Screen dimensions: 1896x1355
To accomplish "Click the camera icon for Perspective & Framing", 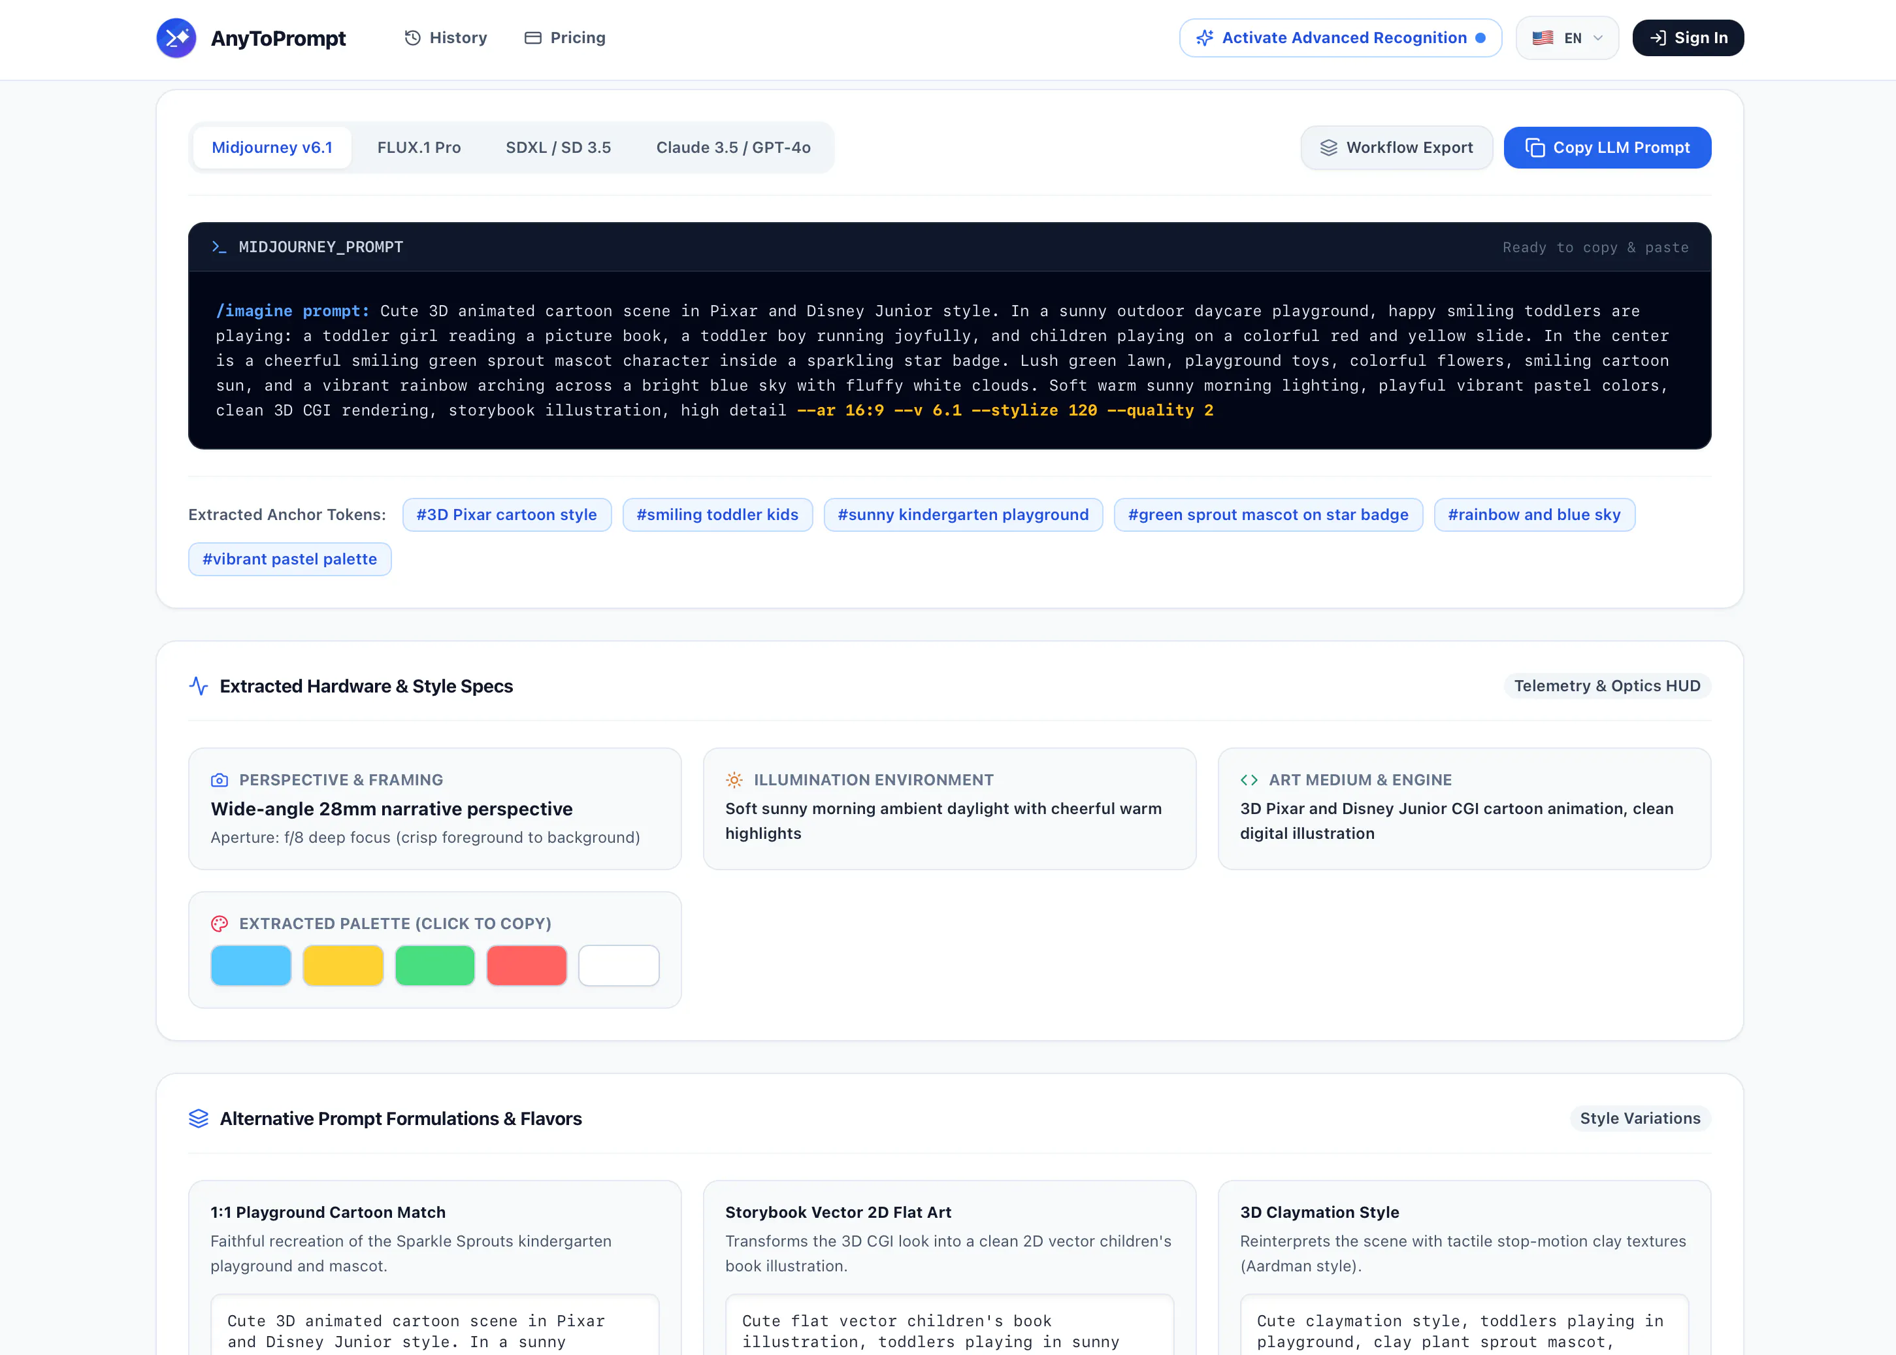I will (220, 780).
